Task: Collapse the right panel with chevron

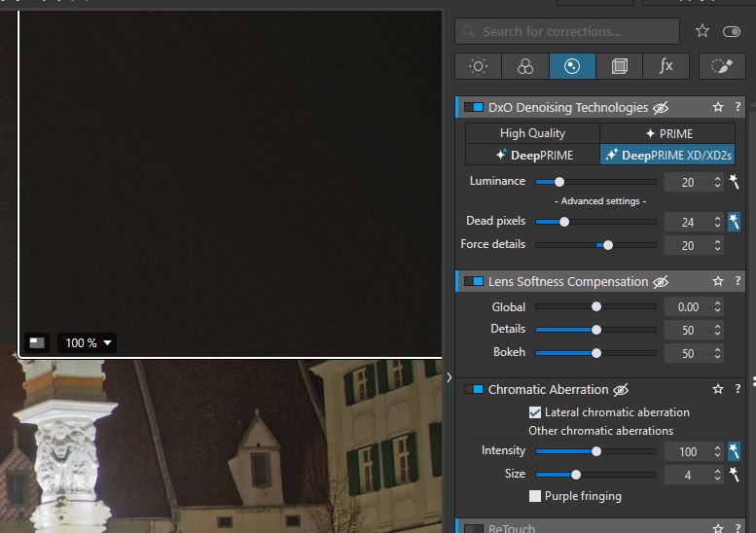Action: [x=449, y=377]
